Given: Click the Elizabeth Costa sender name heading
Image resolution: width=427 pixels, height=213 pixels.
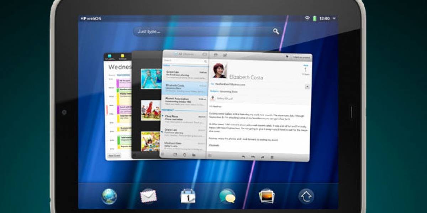Looking at the screenshot, I should tap(246, 77).
